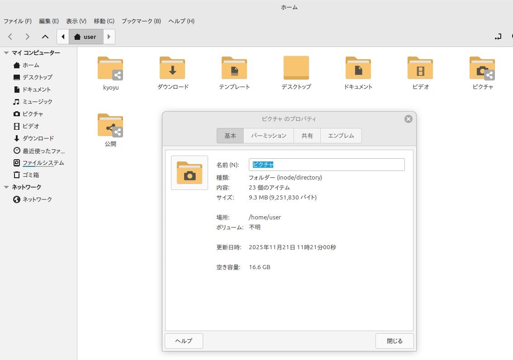Viewport: 513px width, 360px height.
Task: Click the left path bar scroll arrow
Action: [x=63, y=37]
